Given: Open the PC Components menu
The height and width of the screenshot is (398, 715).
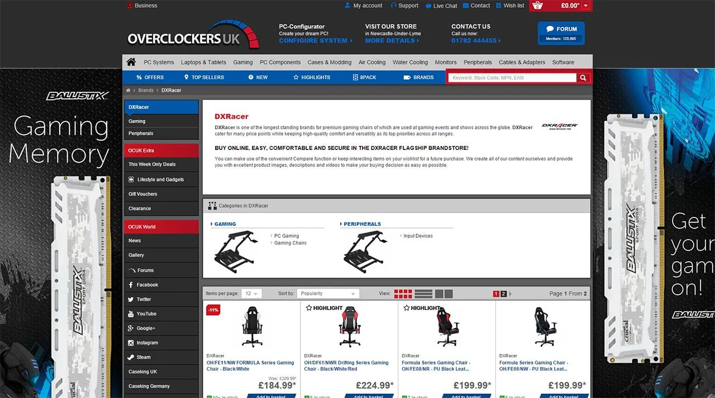Looking at the screenshot, I should click(x=280, y=62).
